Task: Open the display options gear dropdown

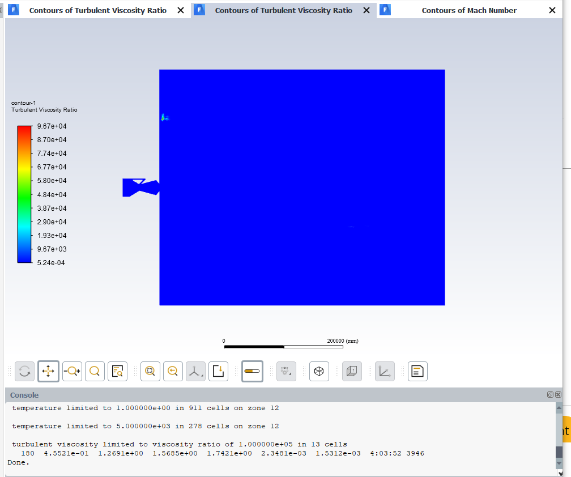Action: 286,372
